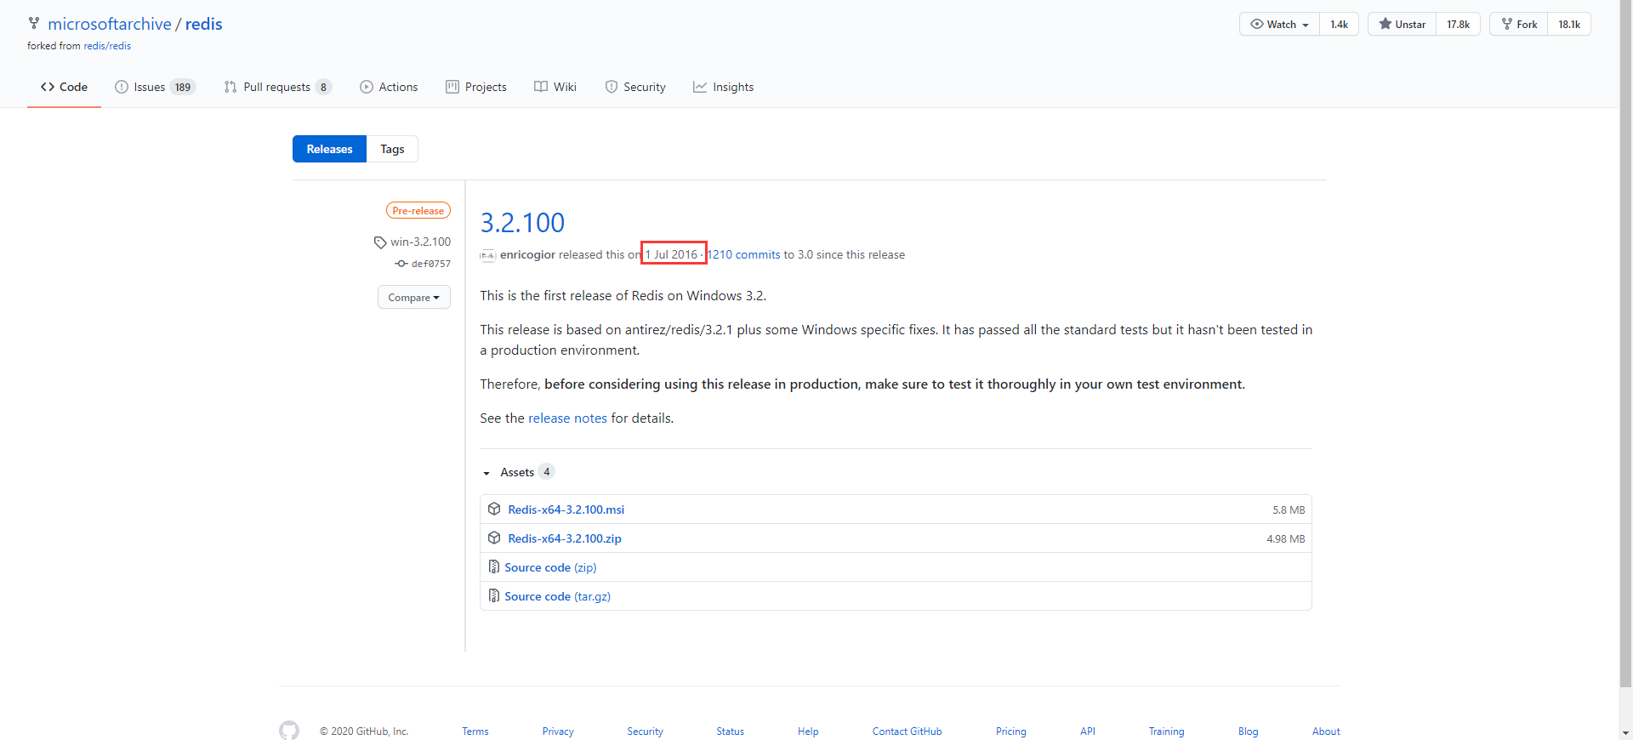
Task: Open commit def0757
Action: pyautogui.click(x=431, y=264)
